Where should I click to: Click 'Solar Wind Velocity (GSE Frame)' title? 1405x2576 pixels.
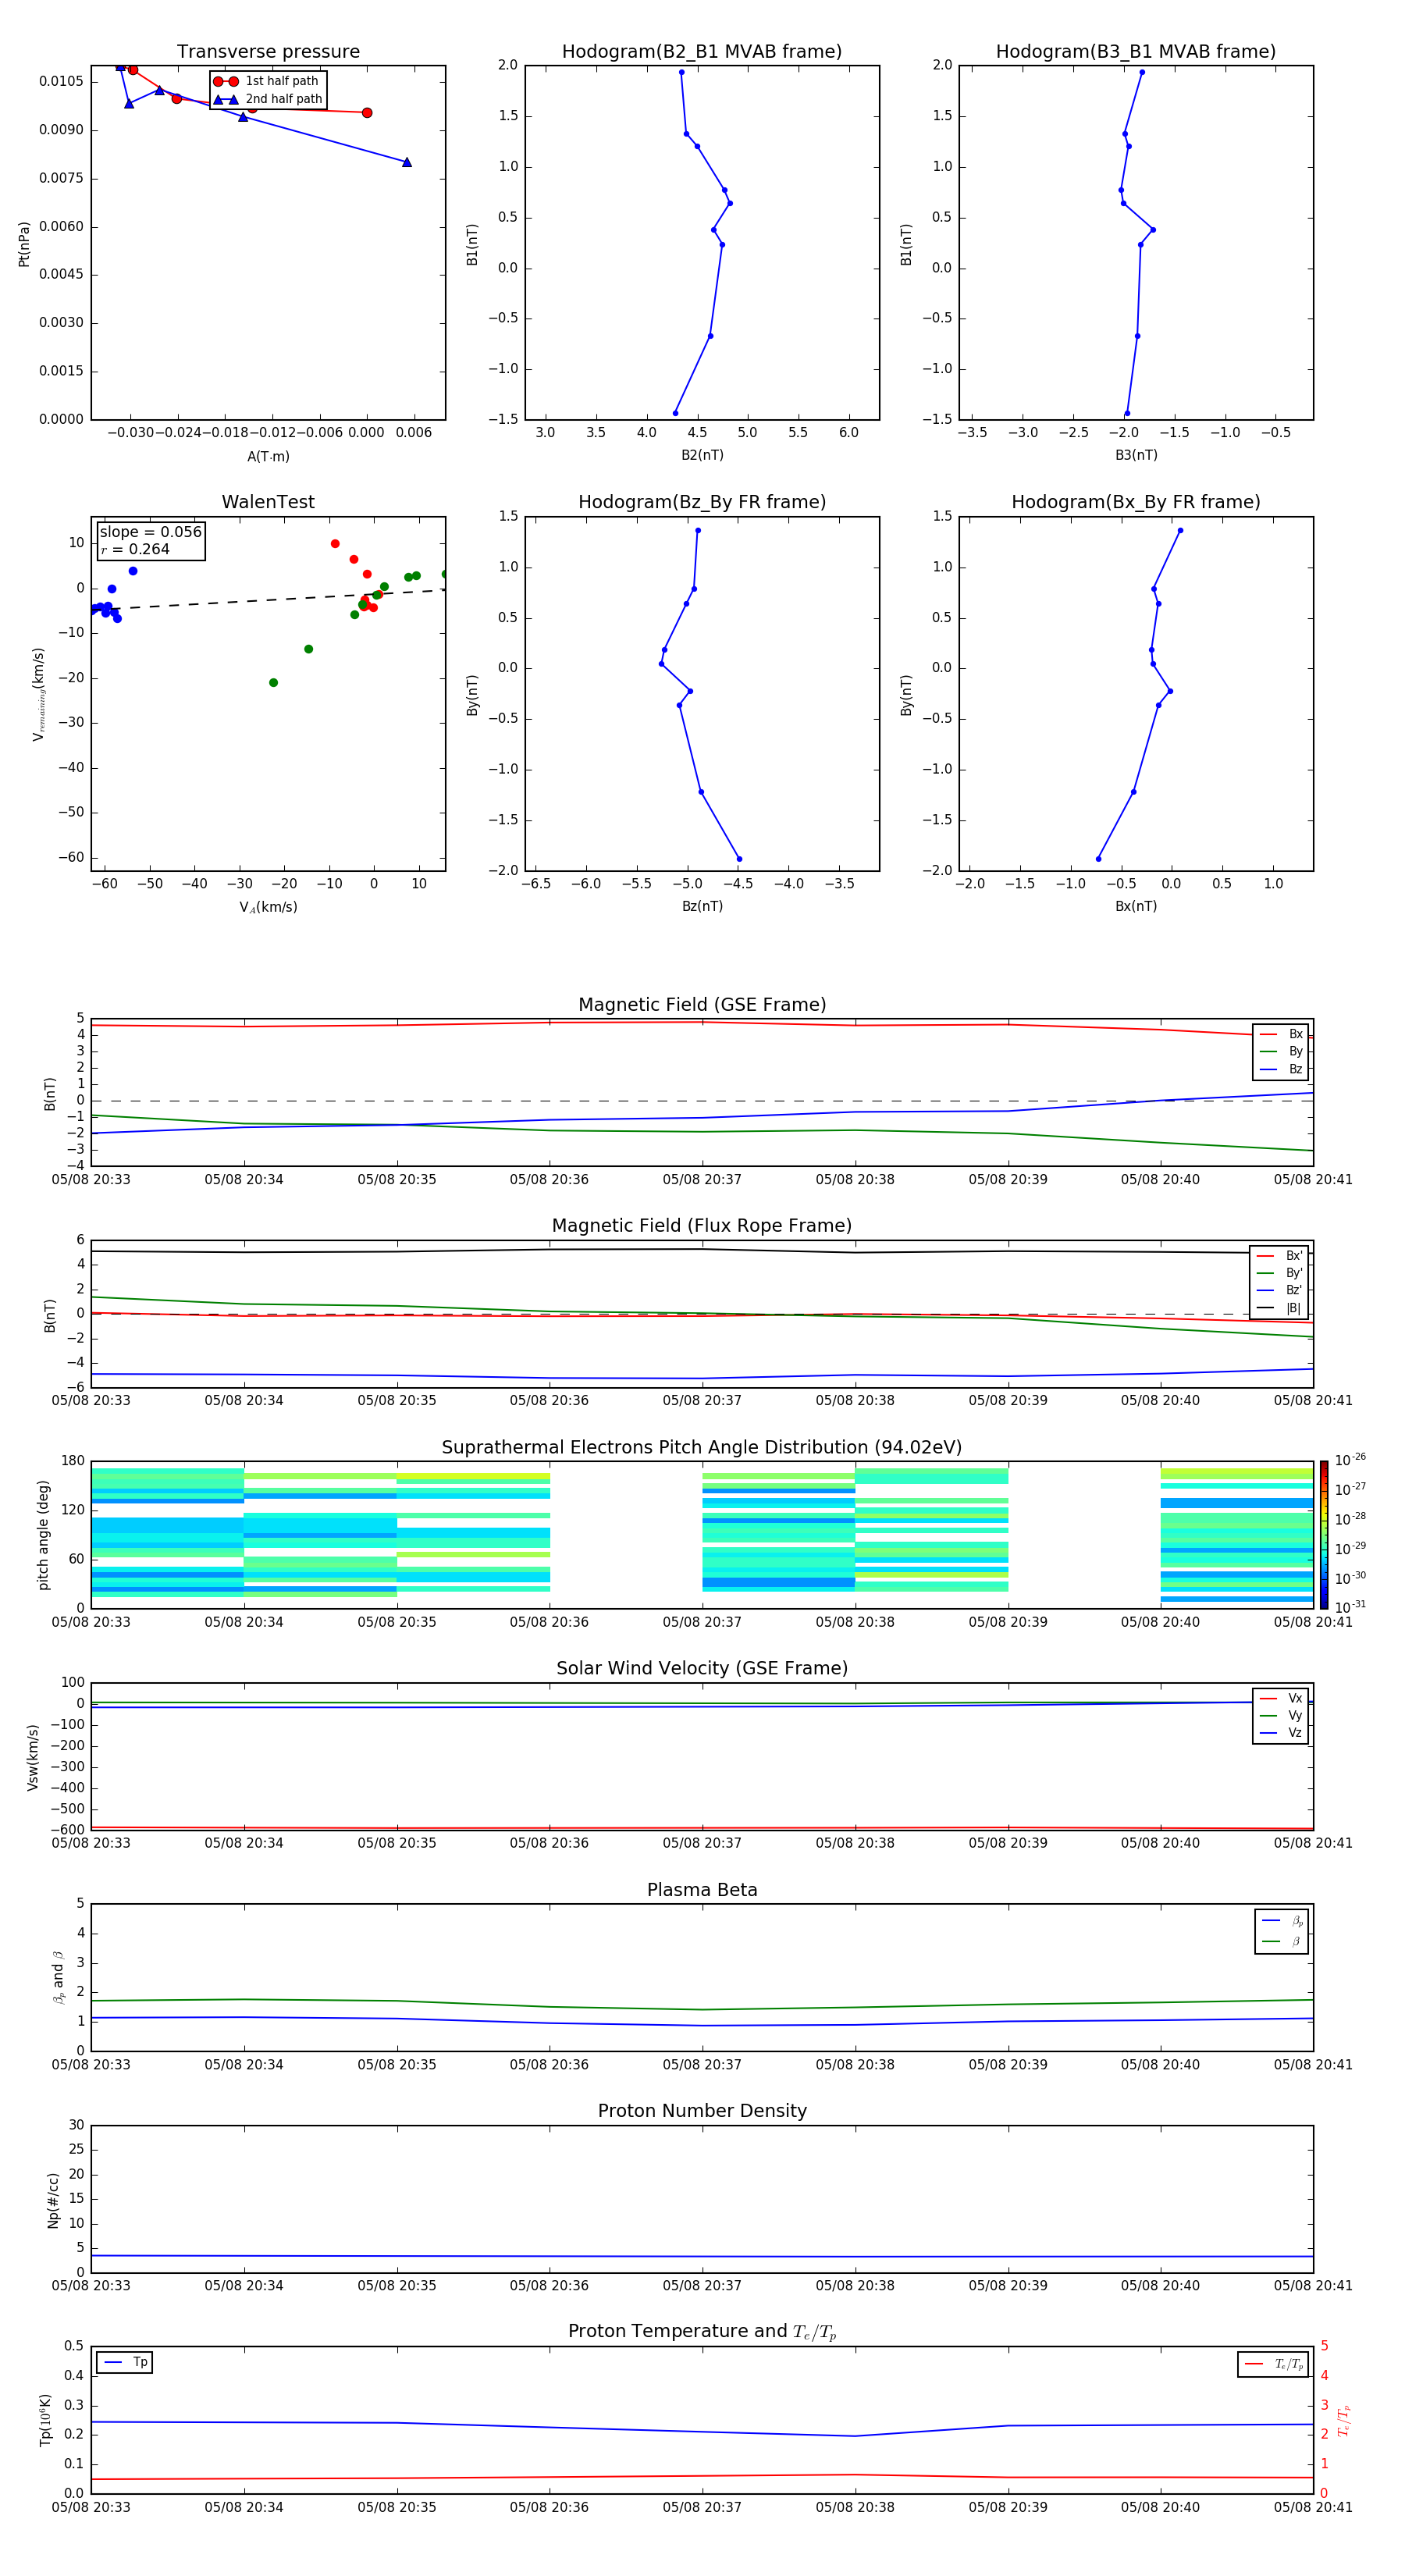[x=702, y=1668]
